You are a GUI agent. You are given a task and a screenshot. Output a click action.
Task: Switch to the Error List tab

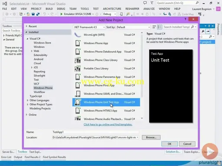(x=6, y=157)
